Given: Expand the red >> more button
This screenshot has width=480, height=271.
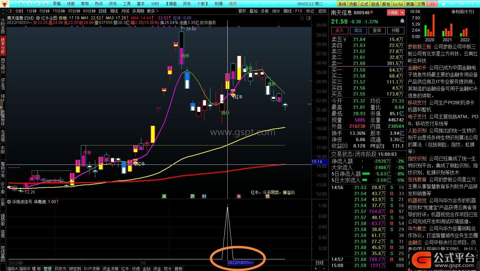Looking at the screenshot, I should pyautogui.click(x=432, y=4).
